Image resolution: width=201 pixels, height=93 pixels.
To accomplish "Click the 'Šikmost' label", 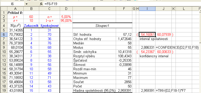I will 79,65.
